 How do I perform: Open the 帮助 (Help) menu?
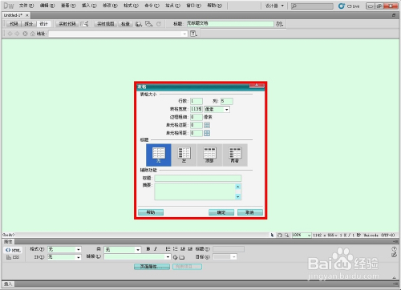pyautogui.click(x=214, y=6)
